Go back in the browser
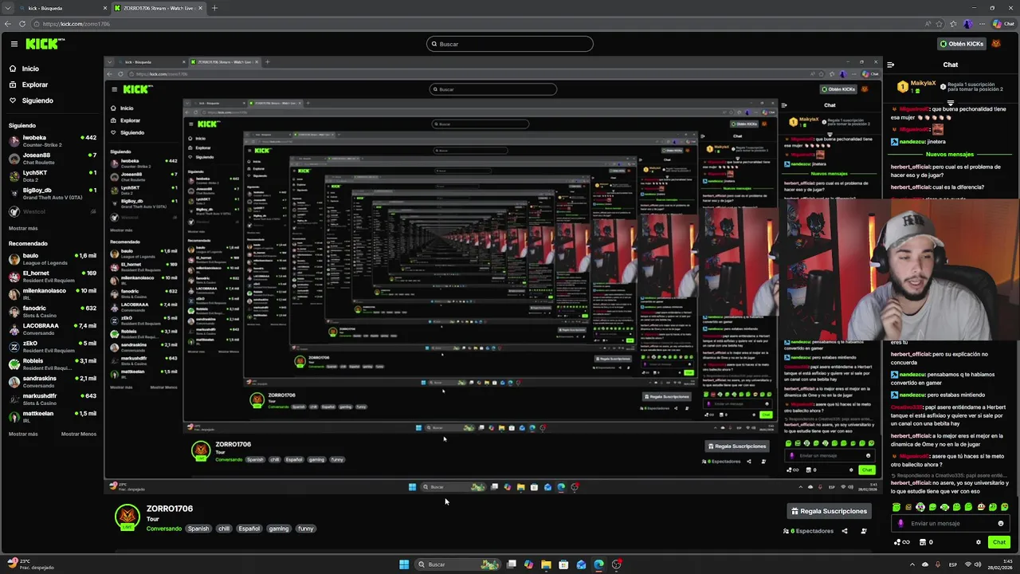 click(8, 24)
